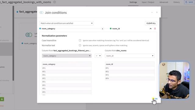Screen dimensions: 195x110
Task: Open the History tab
Action: (176, 2)
